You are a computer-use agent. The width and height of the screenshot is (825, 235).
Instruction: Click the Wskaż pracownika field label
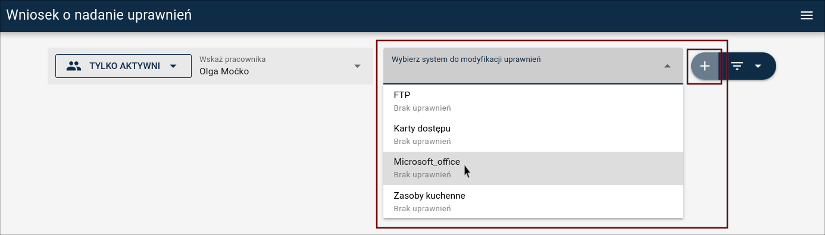click(x=232, y=59)
